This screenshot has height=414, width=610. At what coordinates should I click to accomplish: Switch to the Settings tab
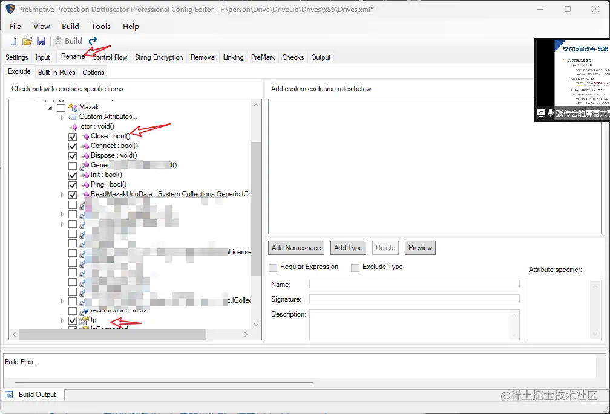coord(17,57)
